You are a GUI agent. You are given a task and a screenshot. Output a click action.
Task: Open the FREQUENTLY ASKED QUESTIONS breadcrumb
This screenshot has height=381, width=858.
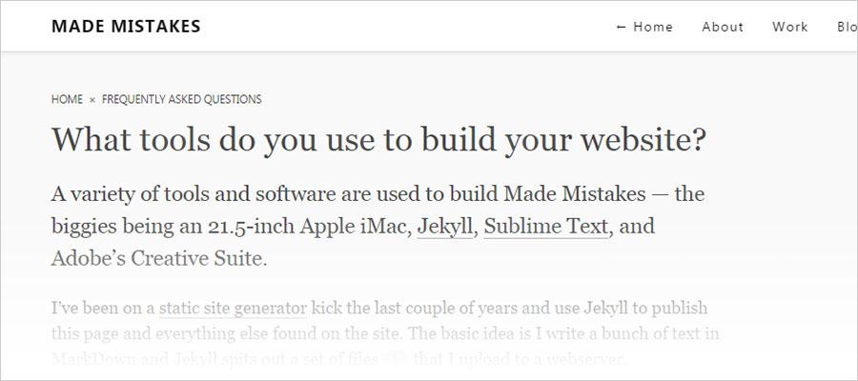pos(181,99)
